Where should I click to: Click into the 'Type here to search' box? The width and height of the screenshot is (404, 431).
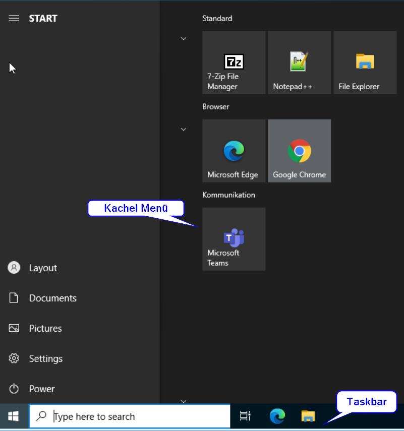point(130,416)
